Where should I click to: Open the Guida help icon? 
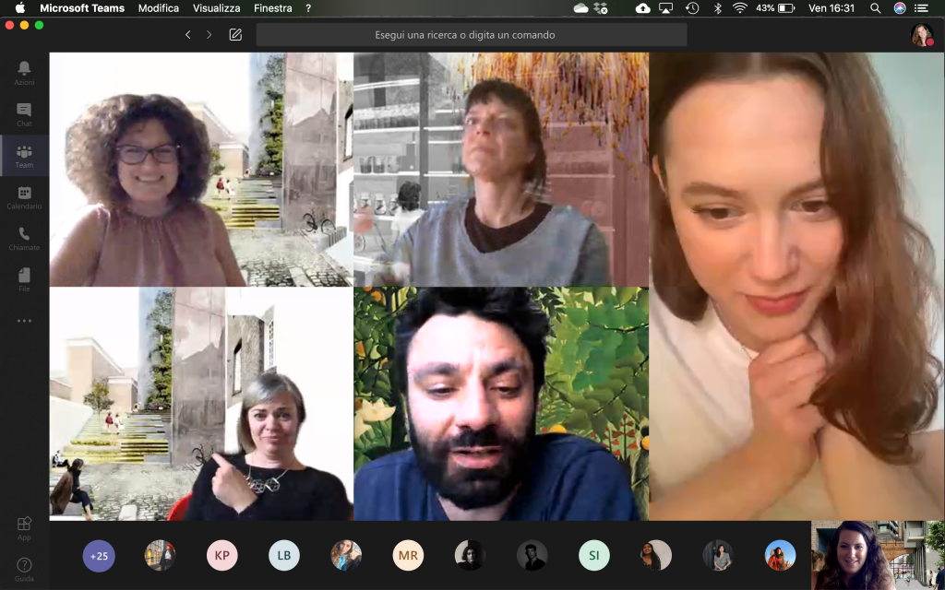[x=24, y=569]
